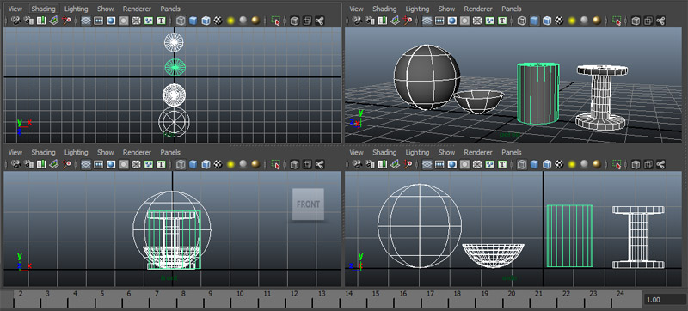Click Select Camera icon in side panel
Screen dimensions: 688x311
(x=357, y=164)
